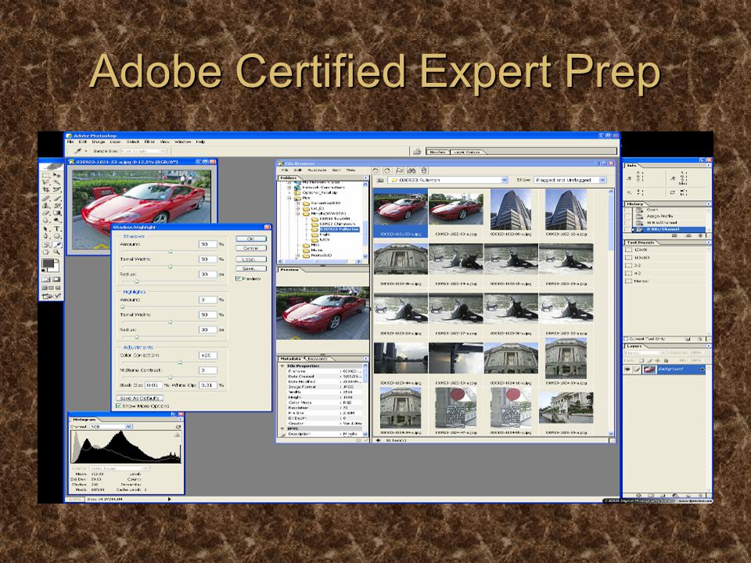Open search binoculars in File Browser
Viewport: 751px width, 563px height.
click(411, 170)
